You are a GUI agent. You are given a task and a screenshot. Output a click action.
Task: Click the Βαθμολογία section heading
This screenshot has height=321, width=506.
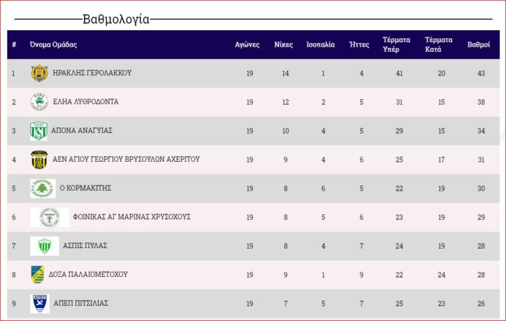[116, 19]
